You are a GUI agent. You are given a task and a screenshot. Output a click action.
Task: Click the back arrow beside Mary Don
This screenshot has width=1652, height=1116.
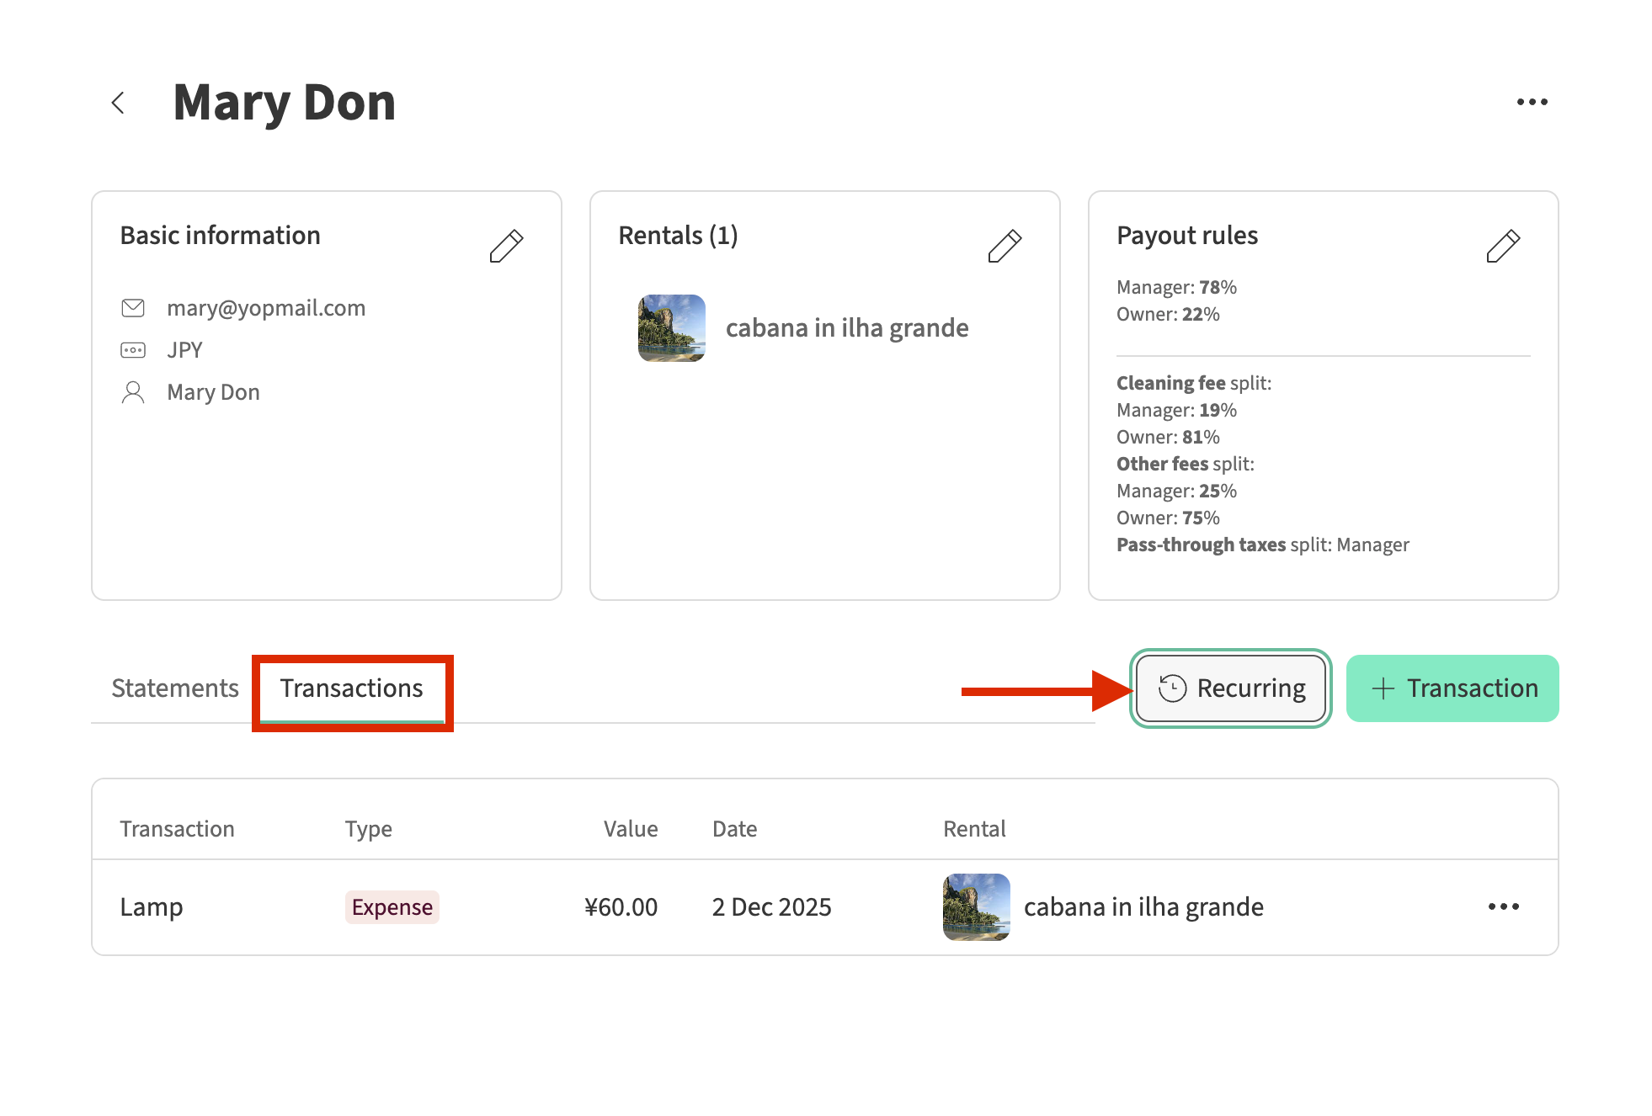(x=119, y=103)
